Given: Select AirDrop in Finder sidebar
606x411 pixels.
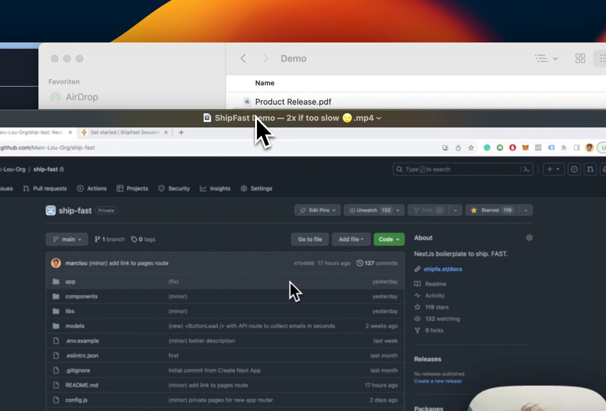Looking at the screenshot, I should pos(74,97).
